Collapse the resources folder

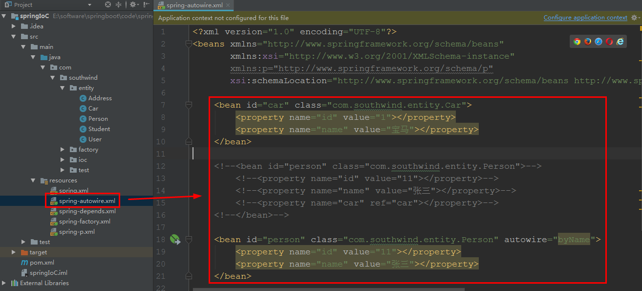click(x=33, y=180)
